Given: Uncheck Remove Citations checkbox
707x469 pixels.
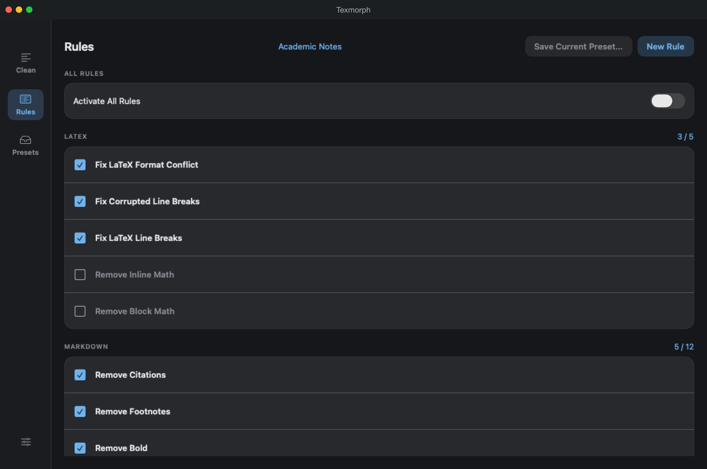Looking at the screenshot, I should tap(80, 375).
